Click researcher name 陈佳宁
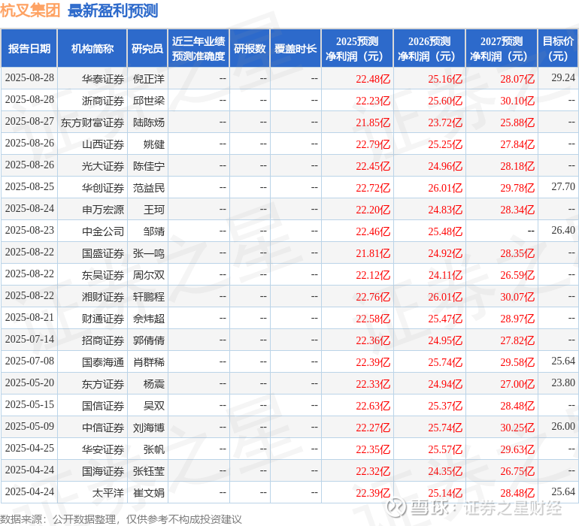This screenshot has height=526, width=579. click(x=149, y=166)
